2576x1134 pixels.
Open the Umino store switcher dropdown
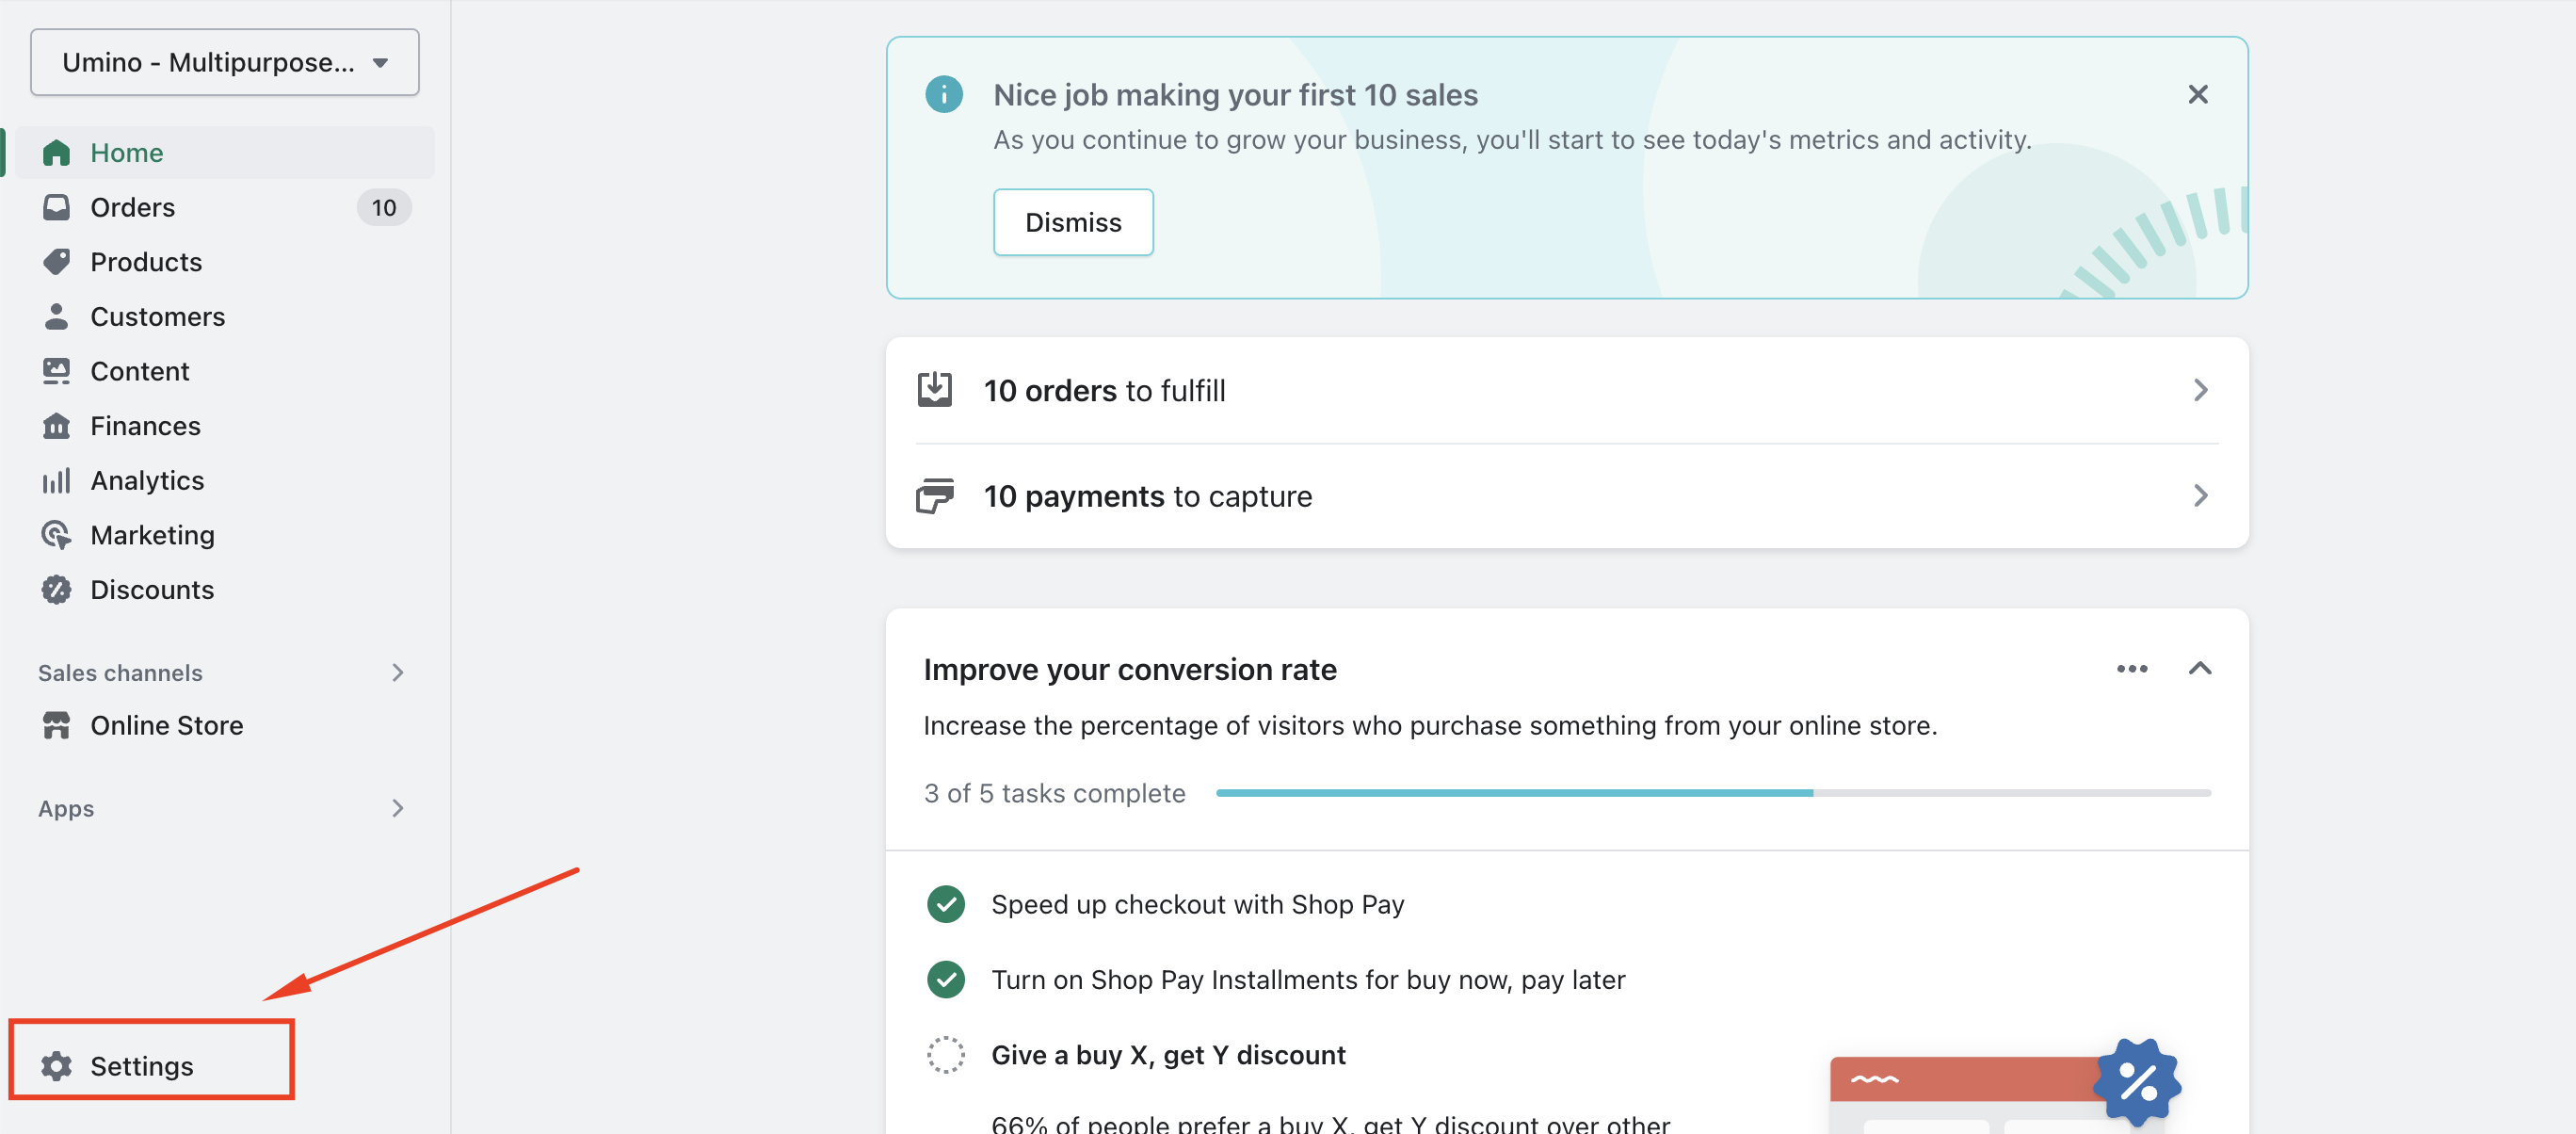coord(225,62)
